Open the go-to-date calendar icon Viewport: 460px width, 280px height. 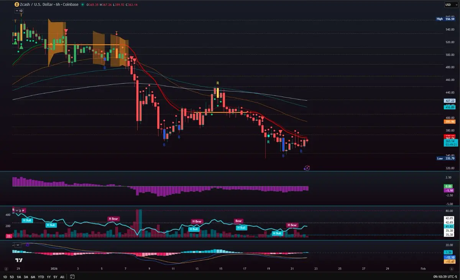(x=72, y=277)
